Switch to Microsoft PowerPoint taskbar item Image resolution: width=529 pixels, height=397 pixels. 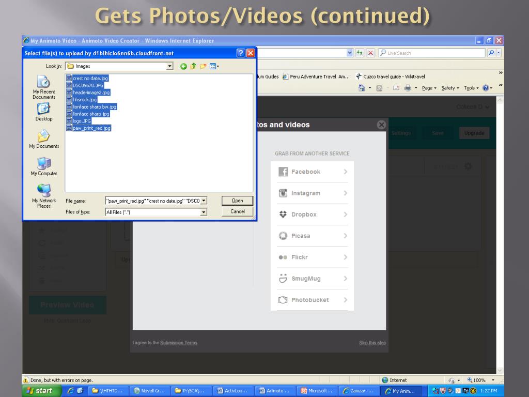(x=317, y=391)
